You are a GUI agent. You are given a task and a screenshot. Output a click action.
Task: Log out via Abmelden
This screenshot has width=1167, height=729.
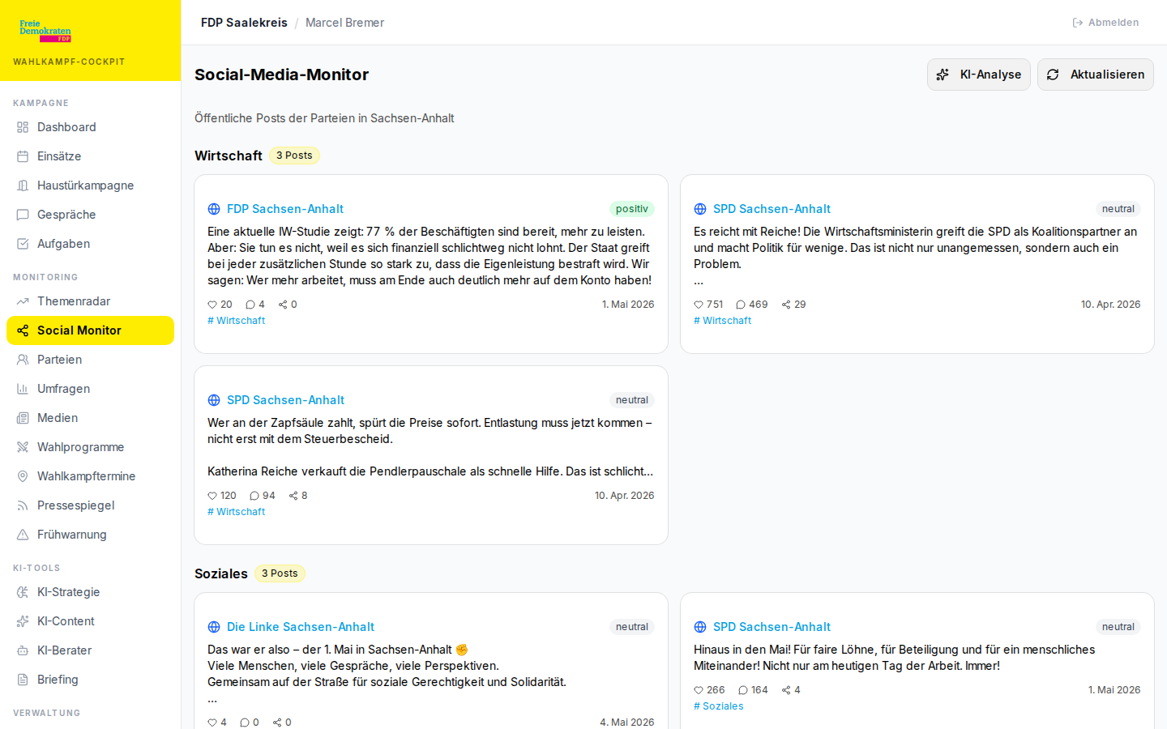[x=1105, y=23]
